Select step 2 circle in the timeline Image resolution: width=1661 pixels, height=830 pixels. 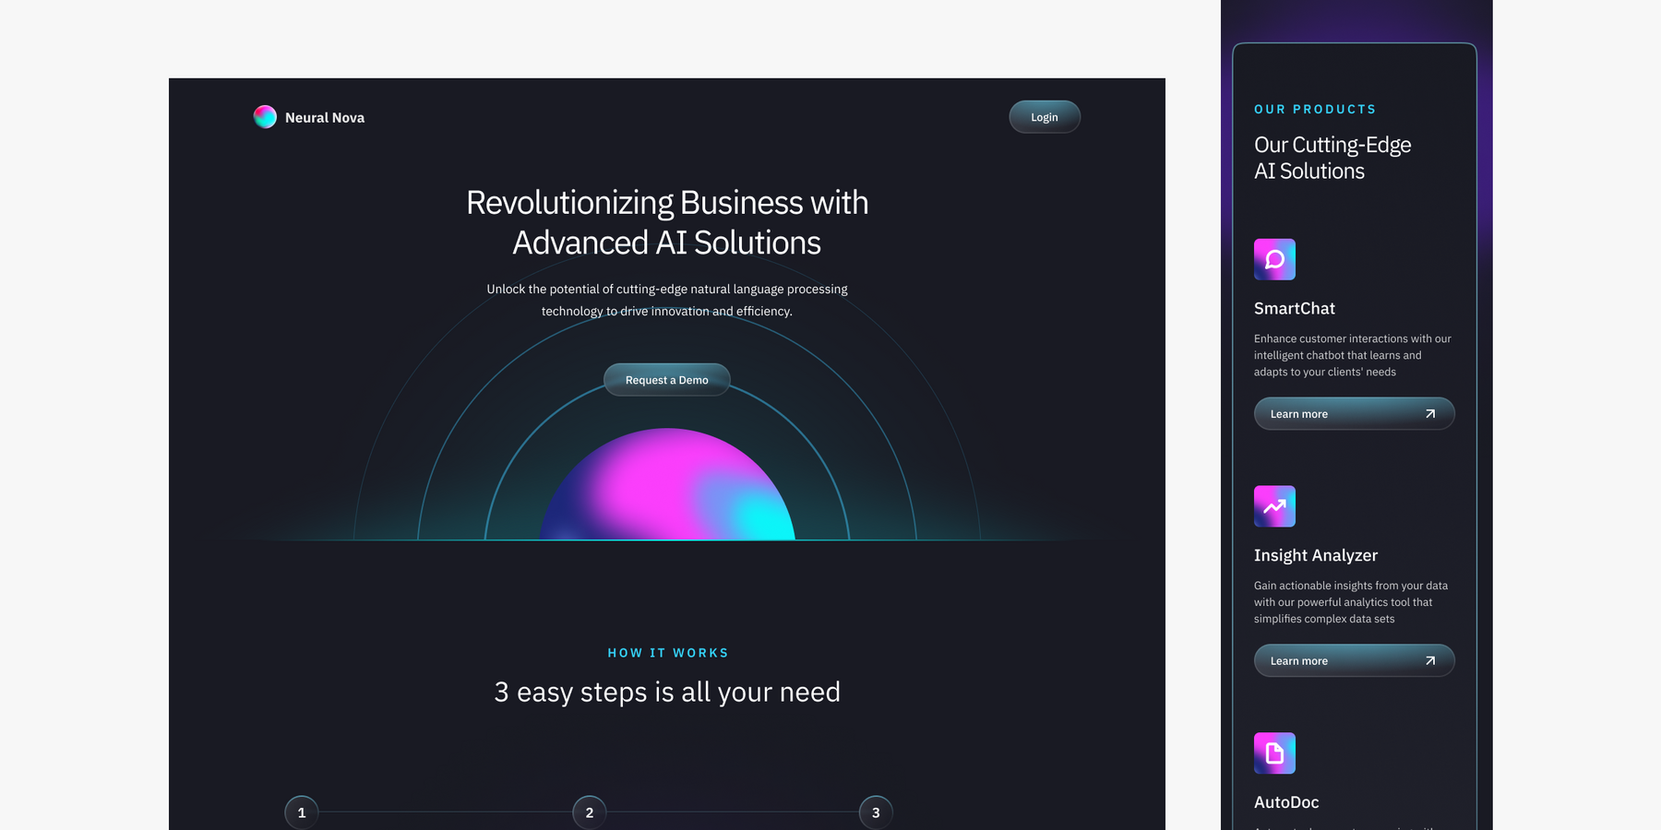click(x=590, y=812)
